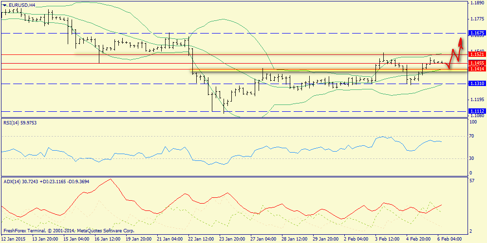The image size is (487, 243).
Task: Click the 19 Jan 20:00 time label
Action: [138, 239]
